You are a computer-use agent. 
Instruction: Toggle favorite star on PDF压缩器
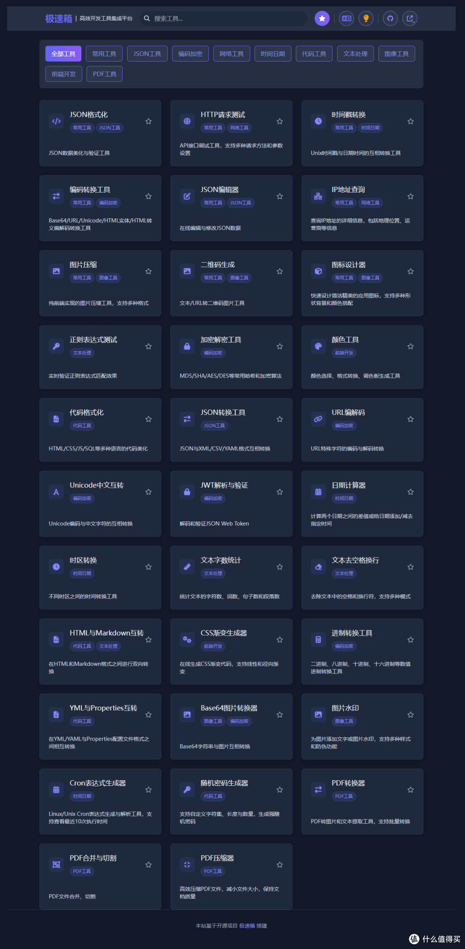280,865
